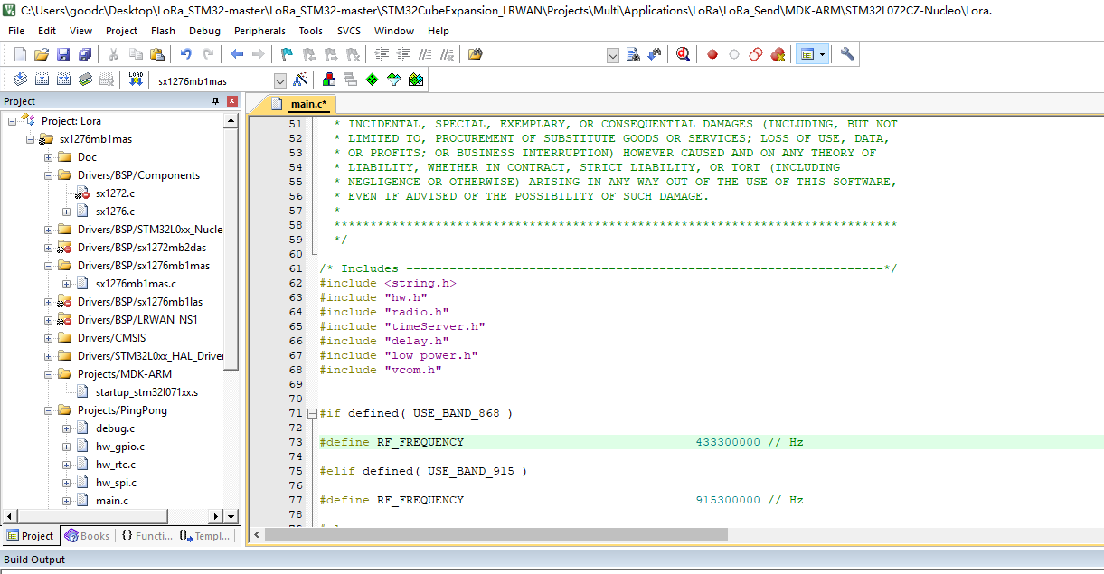The height and width of the screenshot is (574, 1104).
Task: Open the Batch Build icon
Action: coord(85,80)
